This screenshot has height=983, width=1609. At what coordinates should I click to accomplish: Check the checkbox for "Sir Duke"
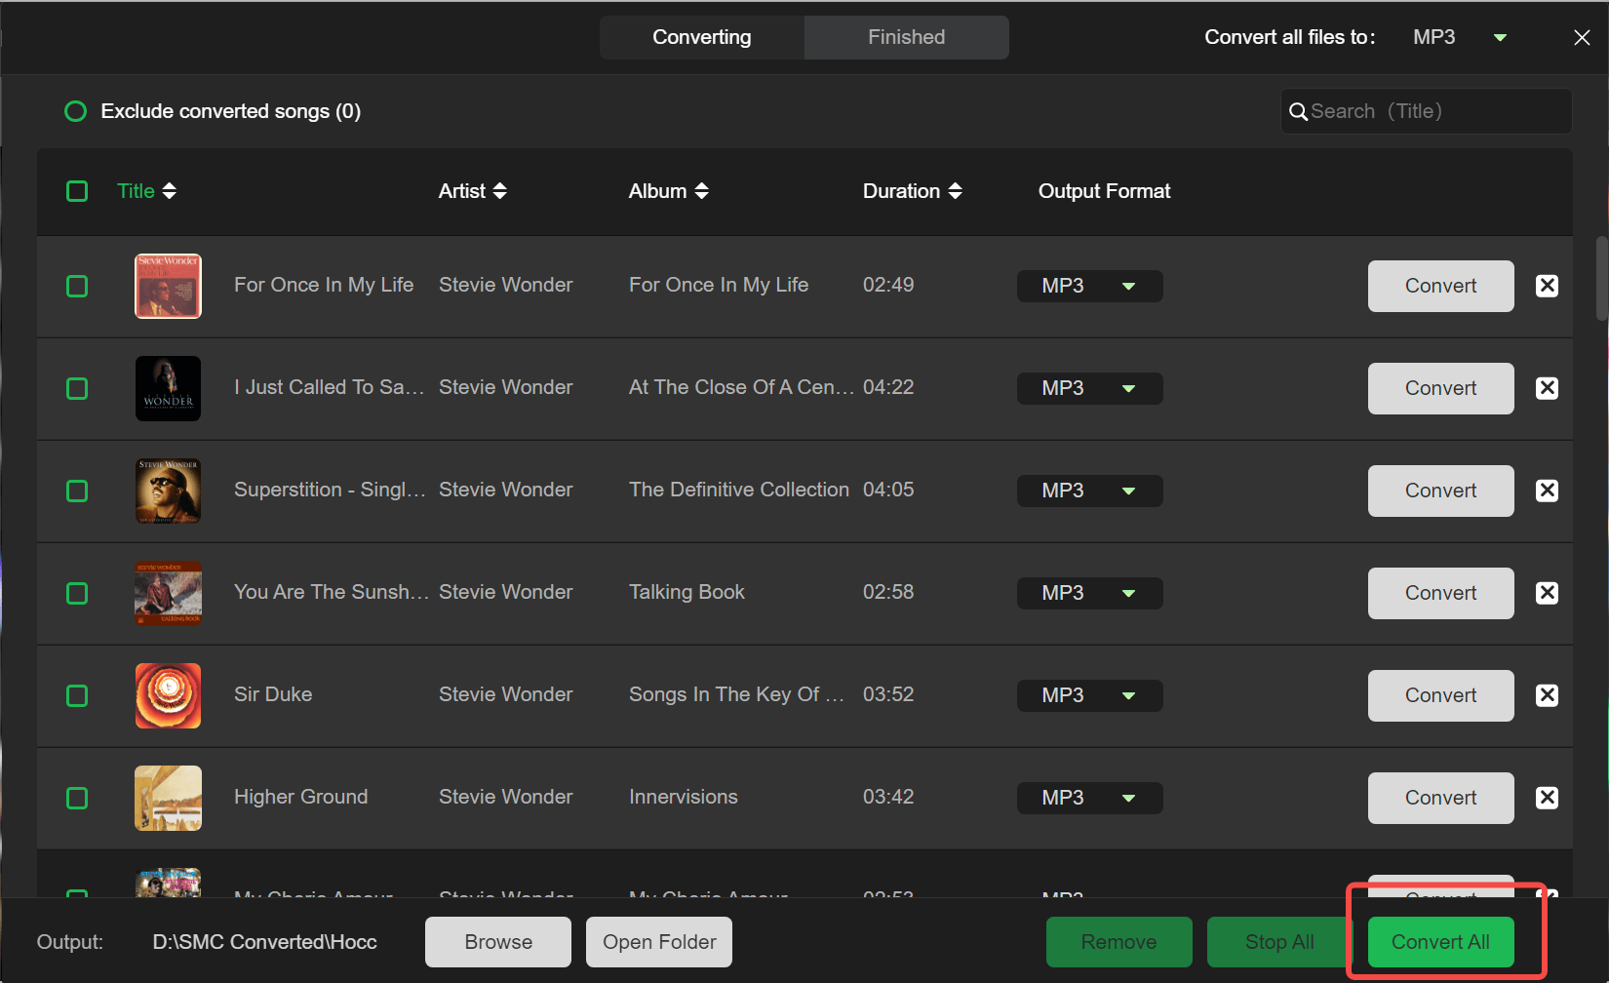pyautogui.click(x=77, y=695)
